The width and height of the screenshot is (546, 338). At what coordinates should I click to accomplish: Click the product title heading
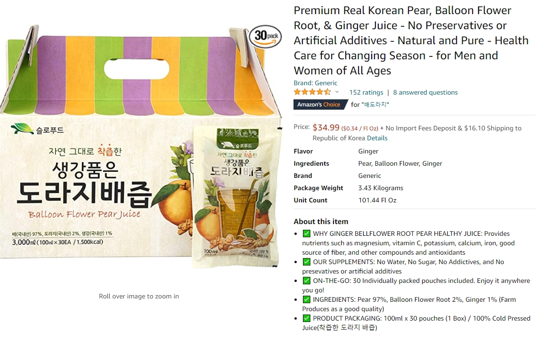(411, 40)
